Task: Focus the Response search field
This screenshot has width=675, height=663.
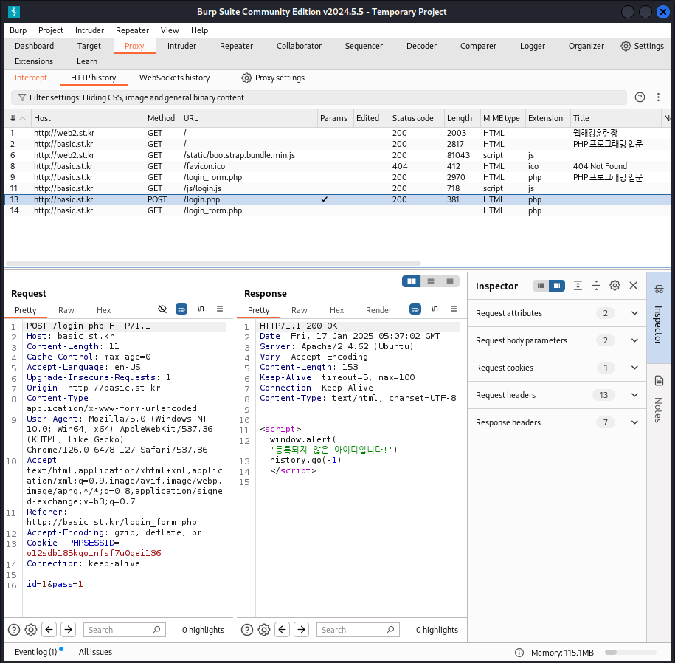Action: click(x=359, y=630)
